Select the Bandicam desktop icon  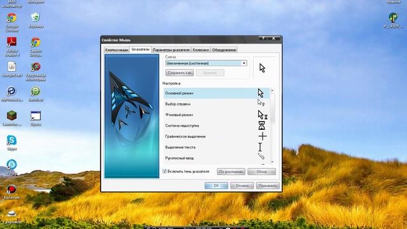pyautogui.click(x=11, y=190)
